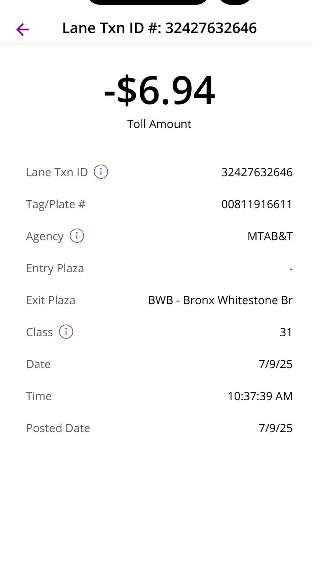The height and width of the screenshot is (562, 319).
Task: Tap the -$6.94 toll amount
Action: pyautogui.click(x=159, y=90)
